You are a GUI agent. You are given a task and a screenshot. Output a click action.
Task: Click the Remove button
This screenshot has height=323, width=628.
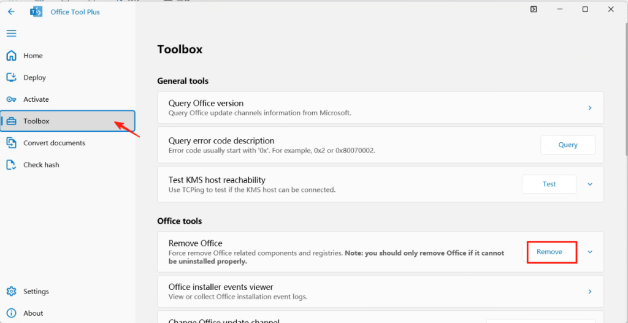point(549,252)
